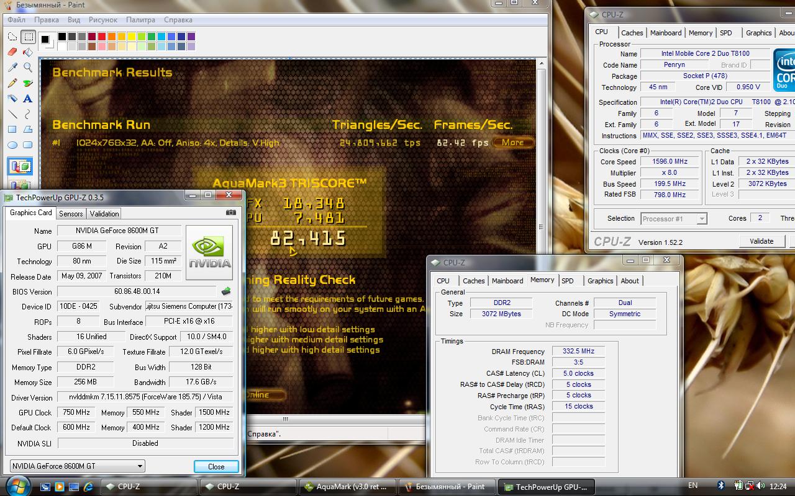Click BIOS Version field 60.86.4B.00.14

[137, 291]
